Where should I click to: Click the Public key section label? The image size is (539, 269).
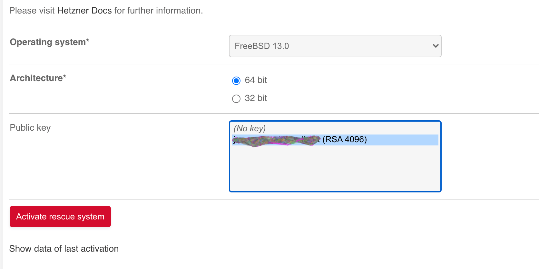point(30,127)
